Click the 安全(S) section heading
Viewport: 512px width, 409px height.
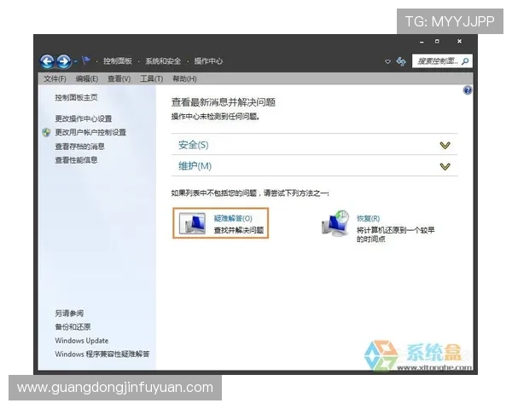pos(194,145)
